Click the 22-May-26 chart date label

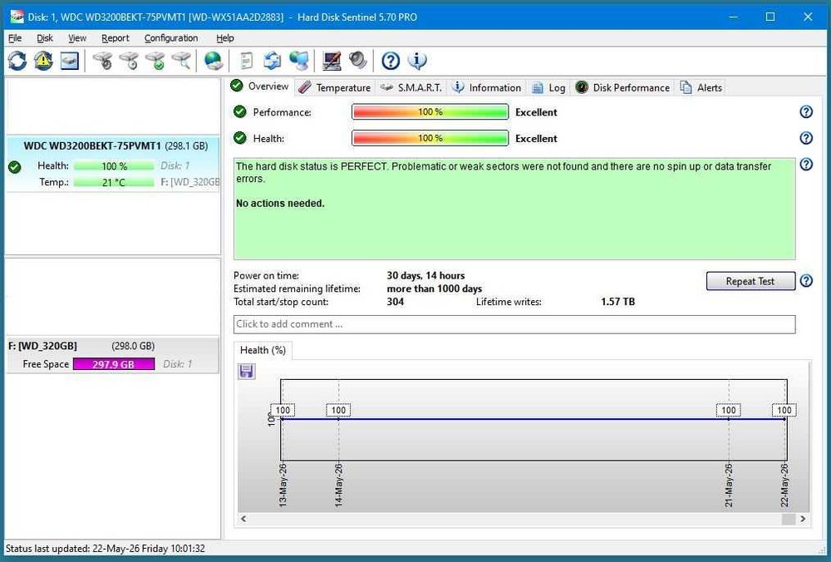click(784, 485)
